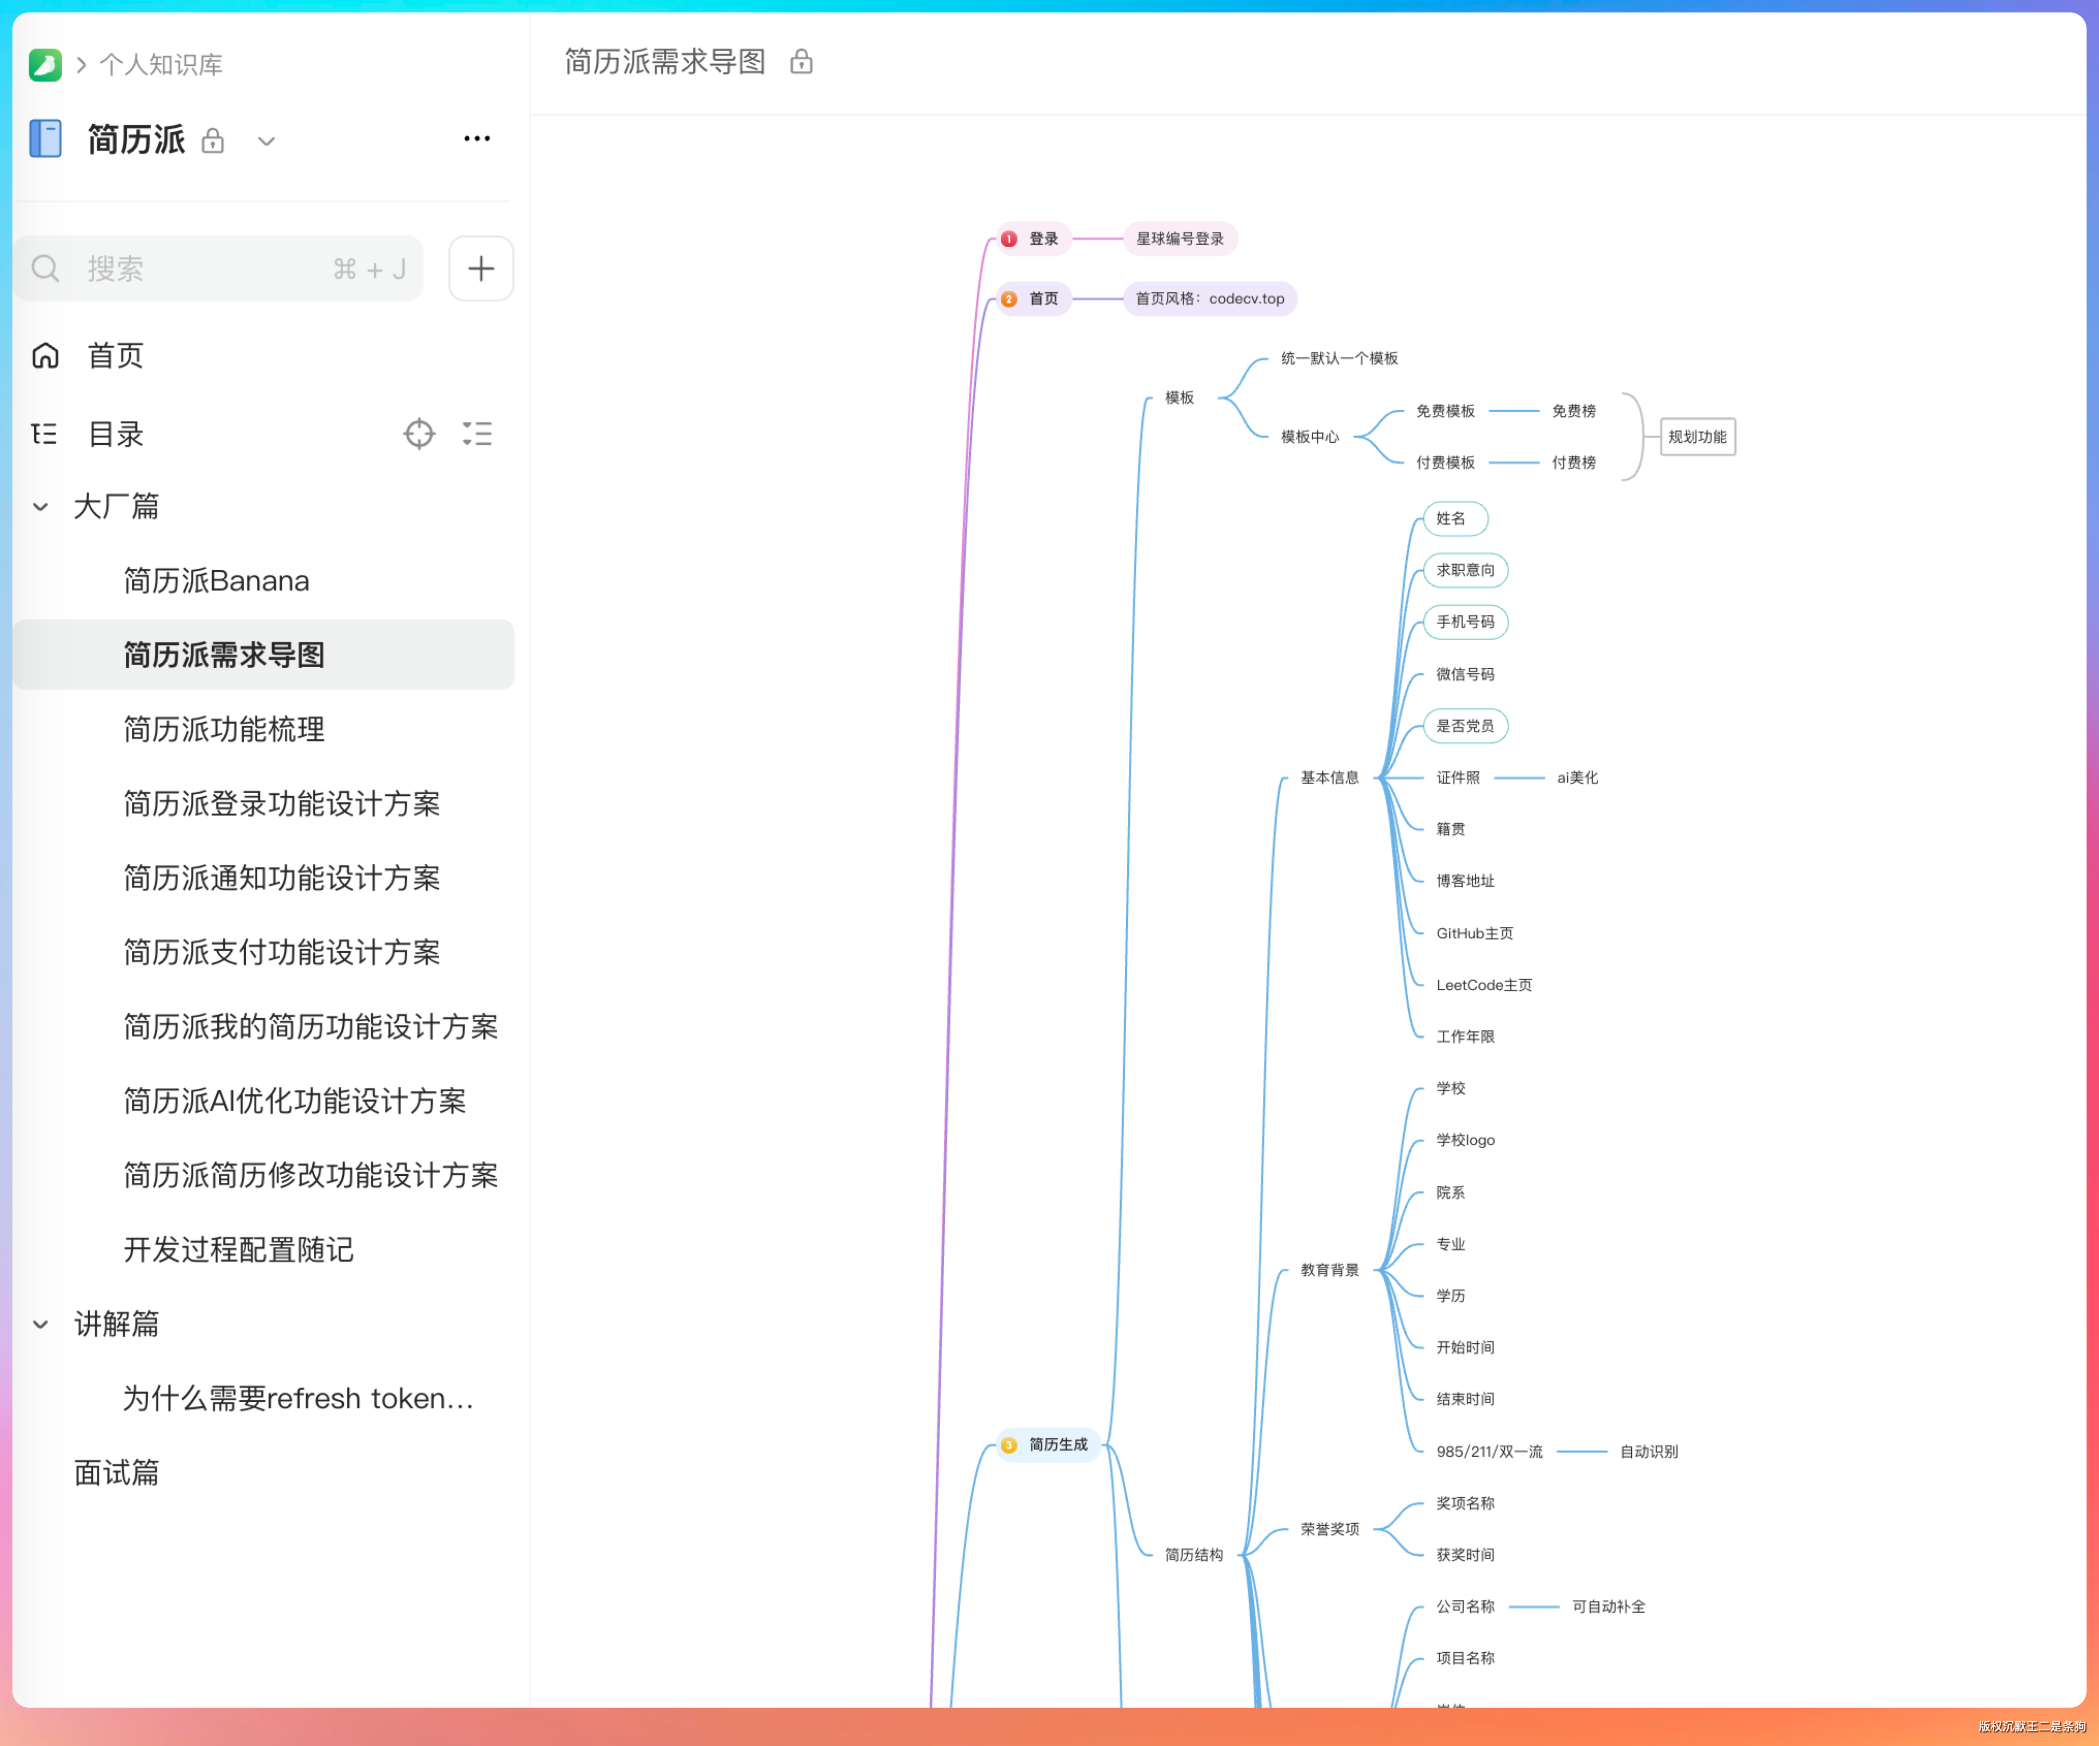Open 面试篇 section in sidebar
This screenshot has height=1746, width=2099.
tap(116, 1472)
